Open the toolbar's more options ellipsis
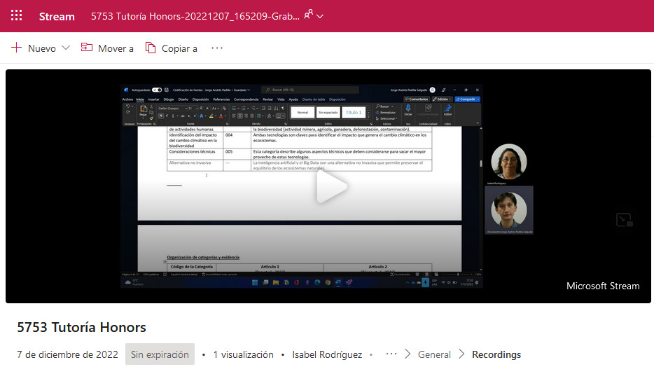654x374 pixels. [217, 48]
